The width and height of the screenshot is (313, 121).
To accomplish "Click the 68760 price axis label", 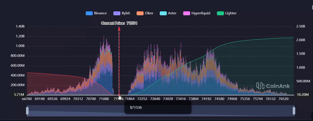I will click(x=27, y=99).
